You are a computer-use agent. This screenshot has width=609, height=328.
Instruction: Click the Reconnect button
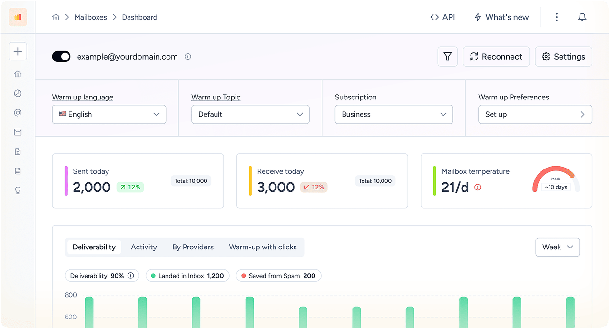pos(496,57)
